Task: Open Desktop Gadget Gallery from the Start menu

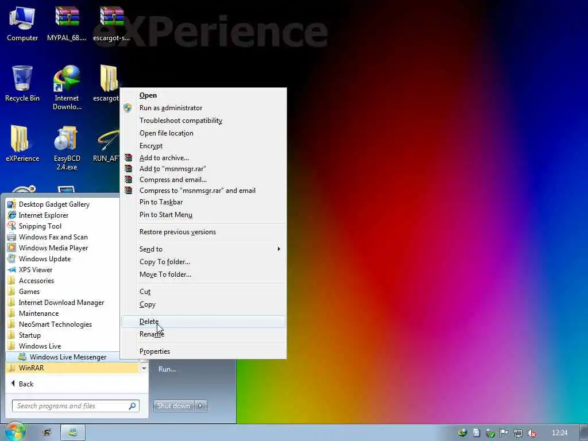Action: click(54, 204)
